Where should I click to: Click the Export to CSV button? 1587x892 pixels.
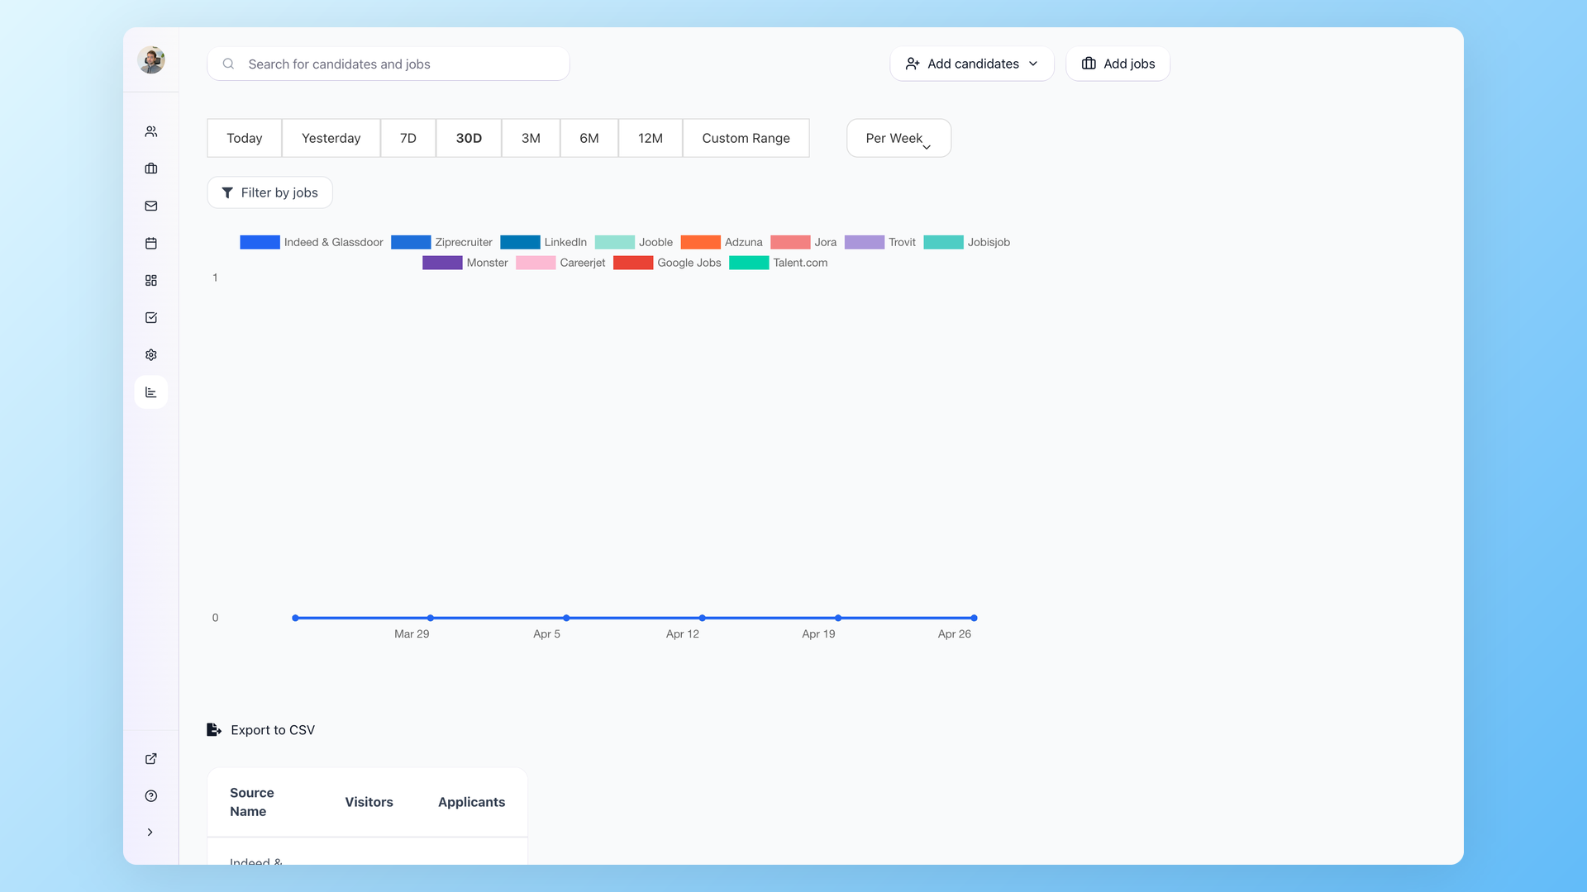click(260, 729)
